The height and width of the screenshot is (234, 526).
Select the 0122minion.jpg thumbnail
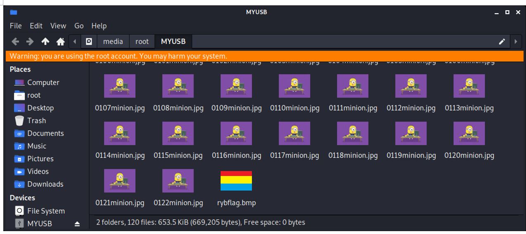[178, 180]
